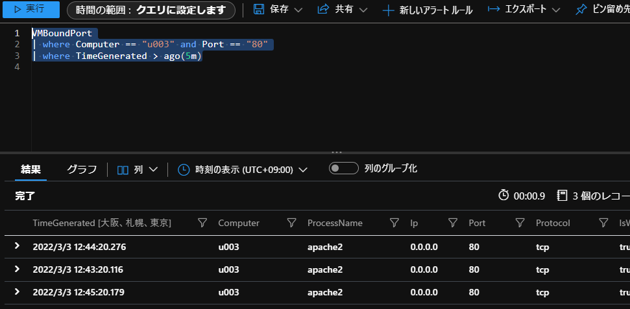This screenshot has height=309, width=630.
Task: Expand the row at 12:45:20.179
Action: [18, 292]
